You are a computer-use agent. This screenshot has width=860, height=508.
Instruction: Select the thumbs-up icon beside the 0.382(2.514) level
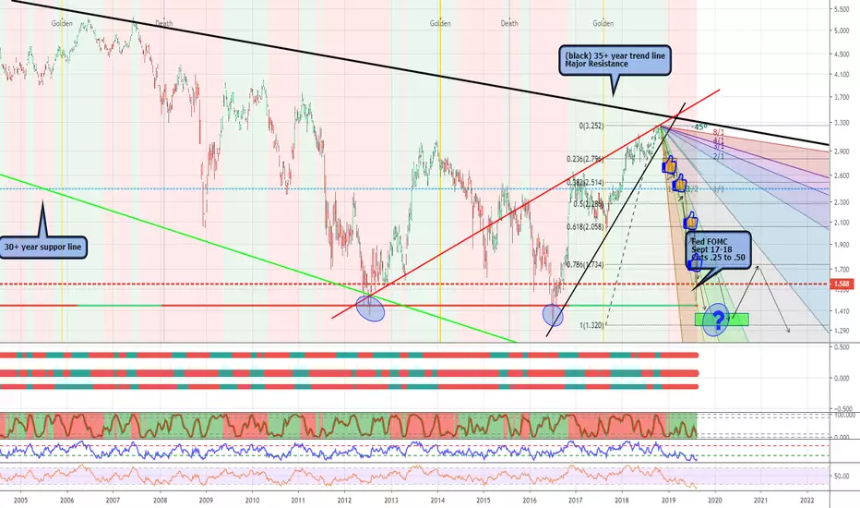679,182
